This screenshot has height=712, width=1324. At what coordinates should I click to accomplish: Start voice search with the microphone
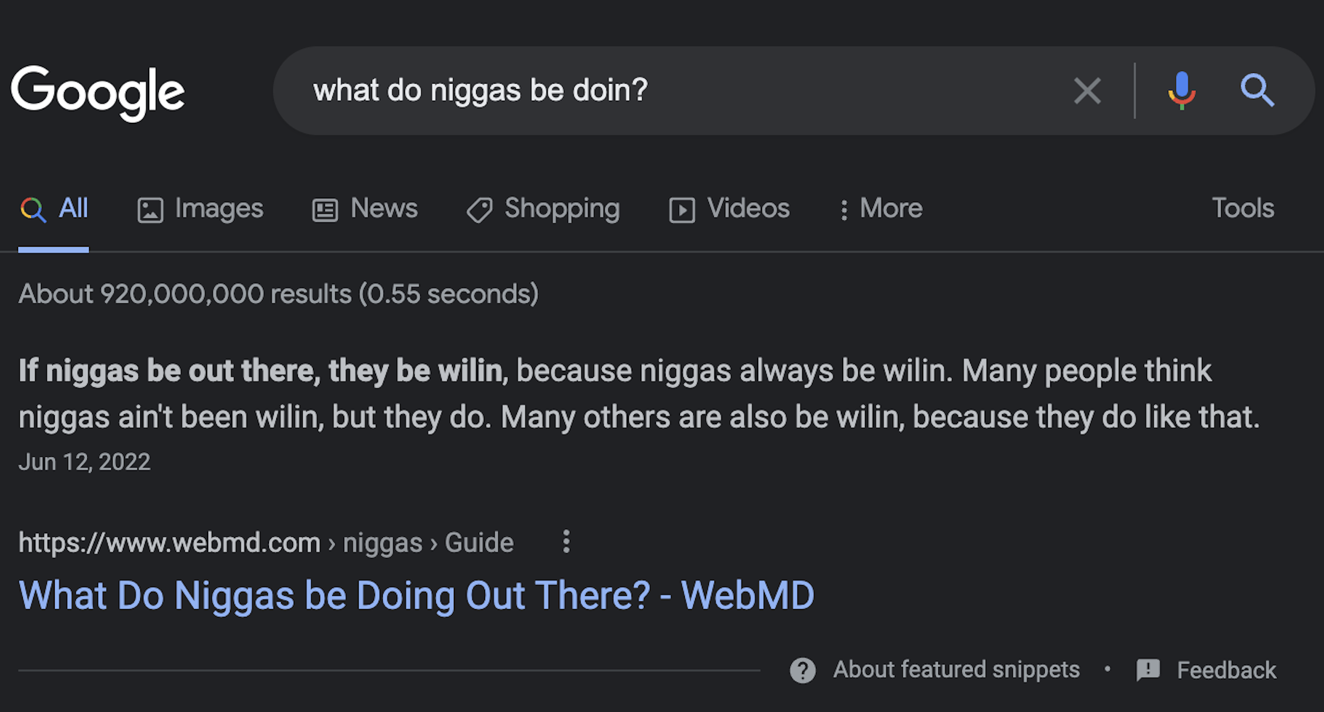[x=1181, y=91]
